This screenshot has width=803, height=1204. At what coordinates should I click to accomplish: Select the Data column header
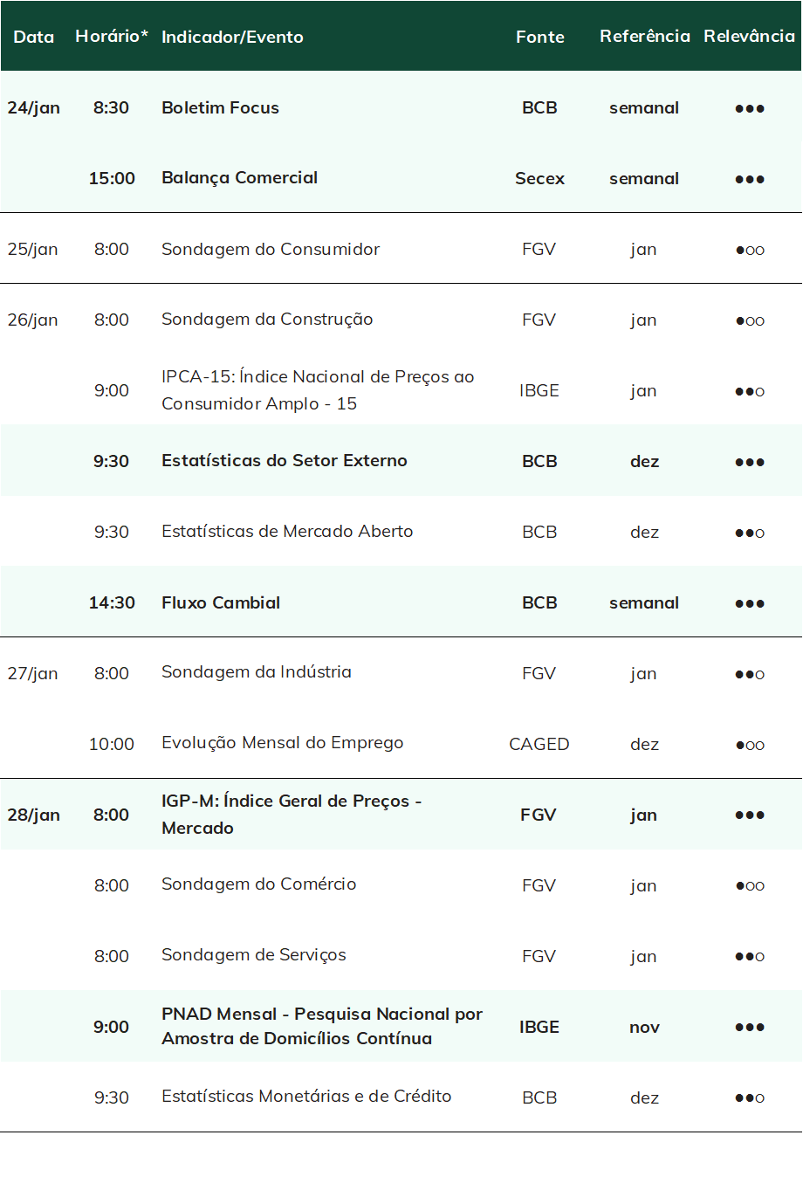click(34, 37)
